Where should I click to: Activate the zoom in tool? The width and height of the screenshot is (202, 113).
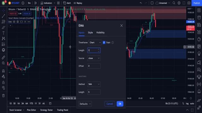coord(3,63)
